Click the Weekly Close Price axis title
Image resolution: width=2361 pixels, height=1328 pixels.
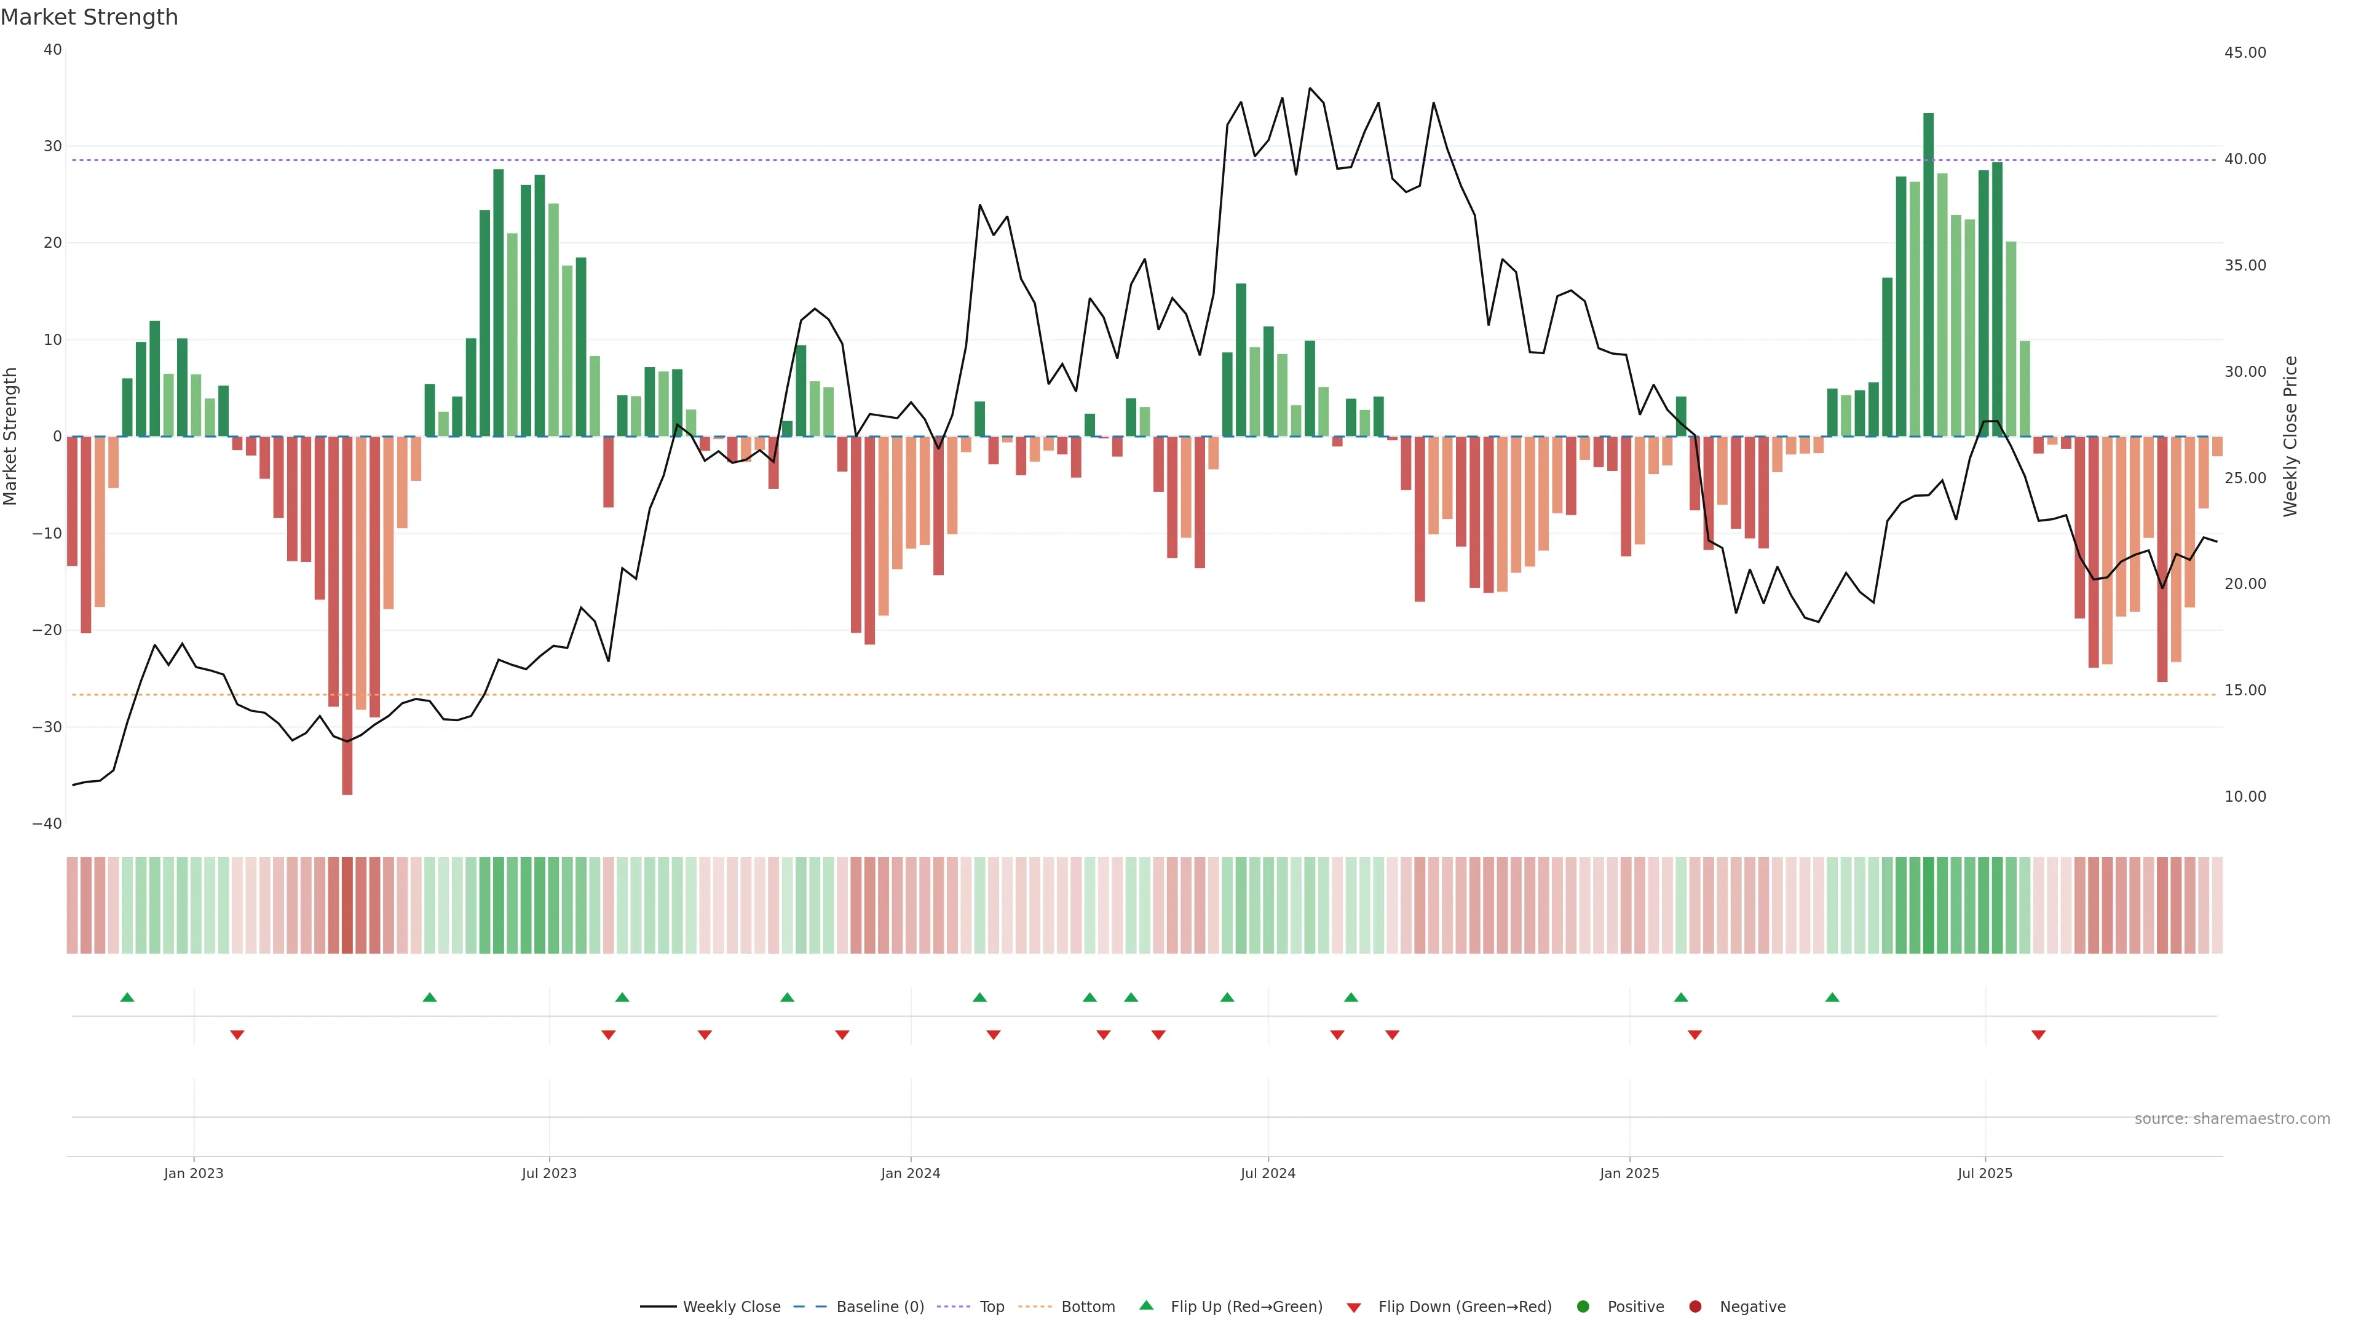[2290, 437]
